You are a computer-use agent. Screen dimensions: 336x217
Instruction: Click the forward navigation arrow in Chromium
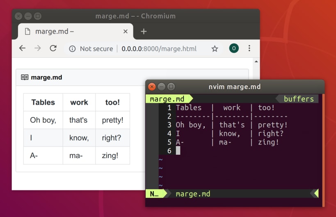tap(37, 48)
